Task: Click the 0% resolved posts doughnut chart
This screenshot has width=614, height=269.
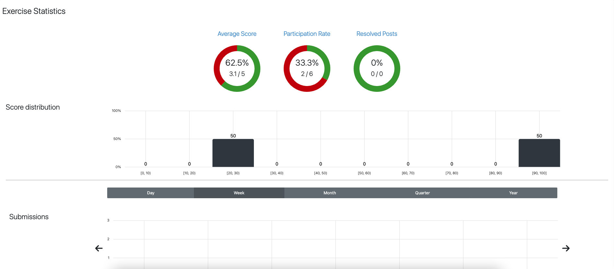Action: tap(377, 69)
